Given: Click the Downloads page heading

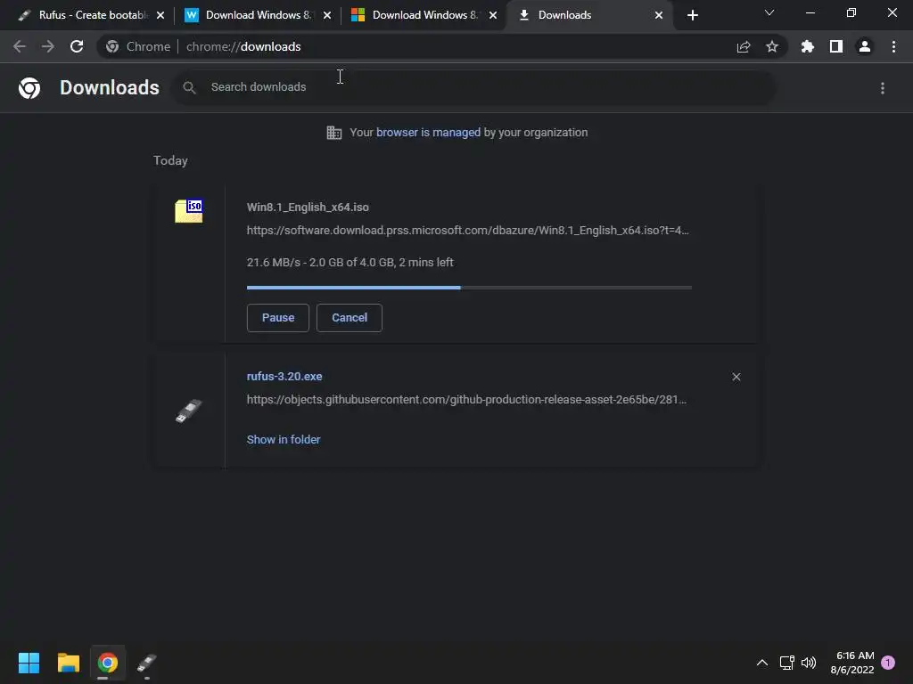Looking at the screenshot, I should coord(110,88).
